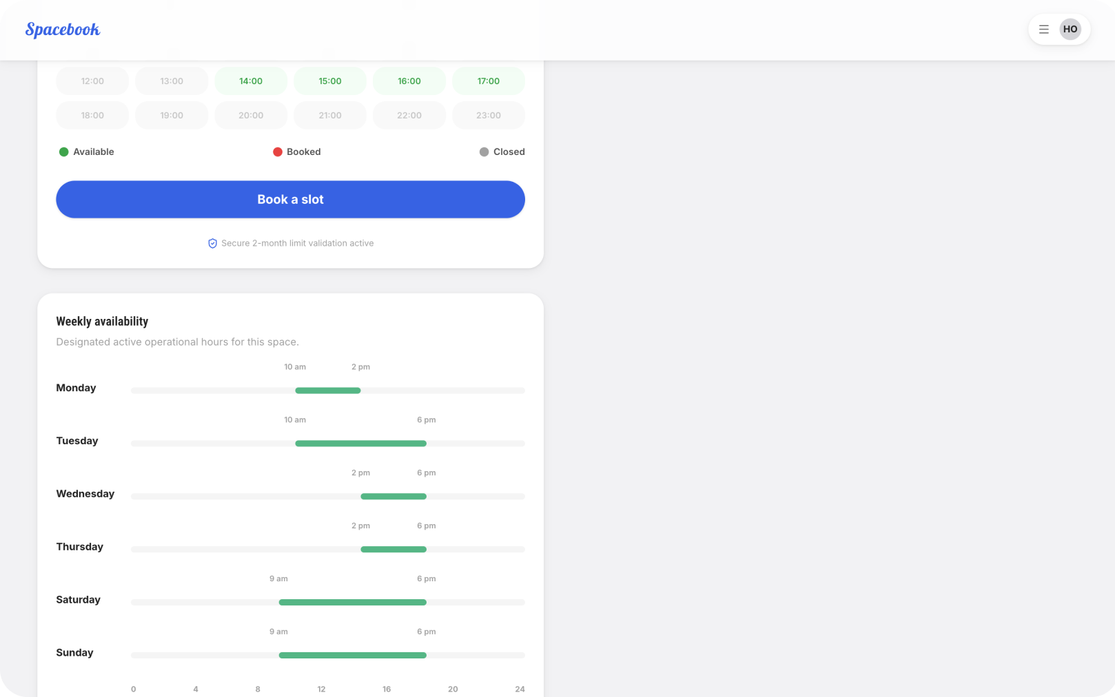Screen dimensions: 1115x697
Task: Click the Monday row label
Action: [76, 388]
